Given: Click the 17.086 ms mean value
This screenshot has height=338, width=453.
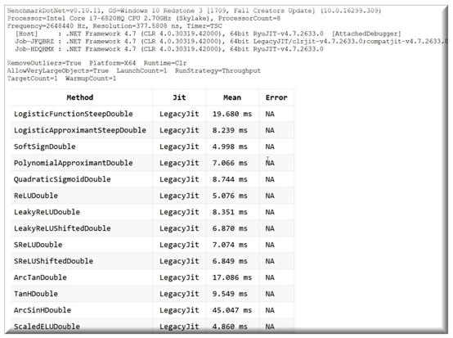Looking at the screenshot, I should pyautogui.click(x=232, y=277).
